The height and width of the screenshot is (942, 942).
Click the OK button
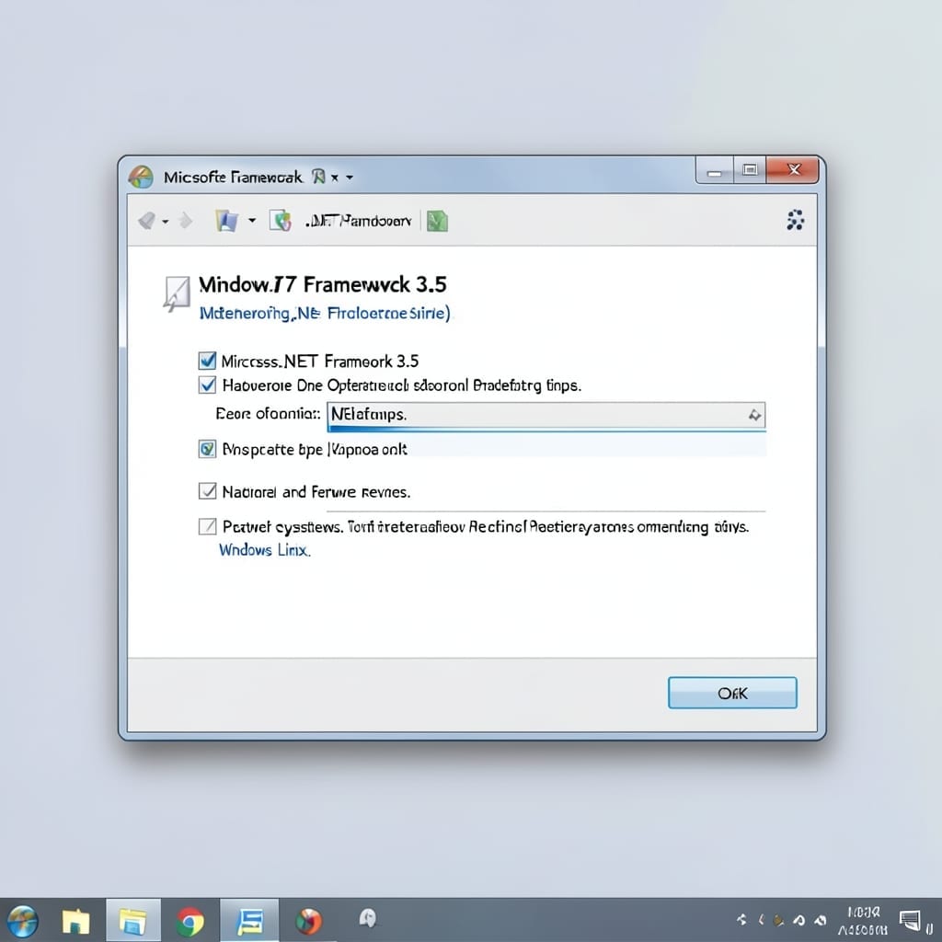click(x=732, y=693)
